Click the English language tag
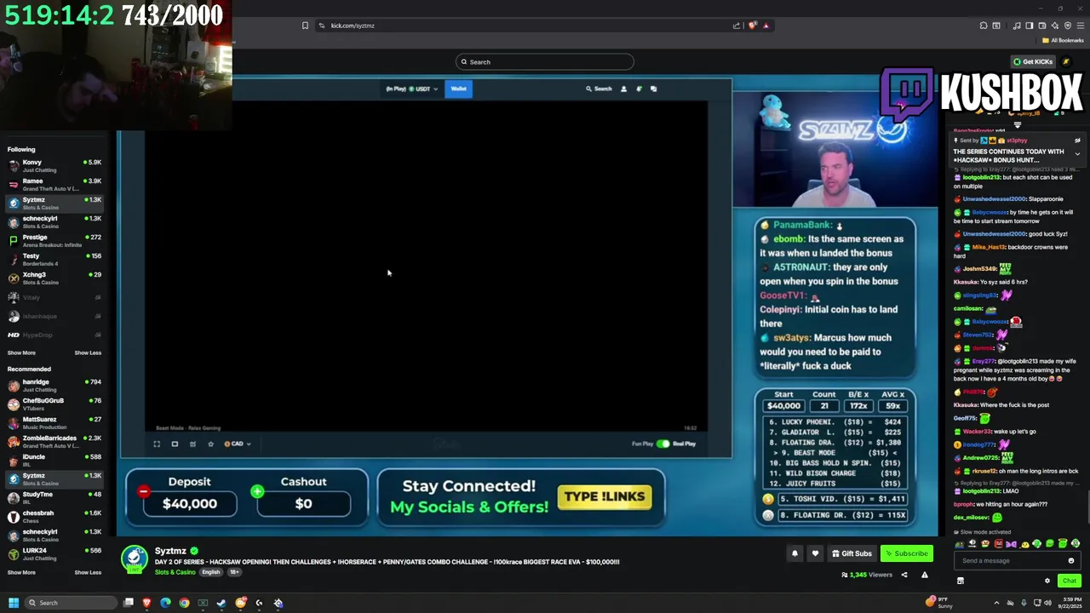Viewport: 1090px width, 613px height. [x=210, y=572]
